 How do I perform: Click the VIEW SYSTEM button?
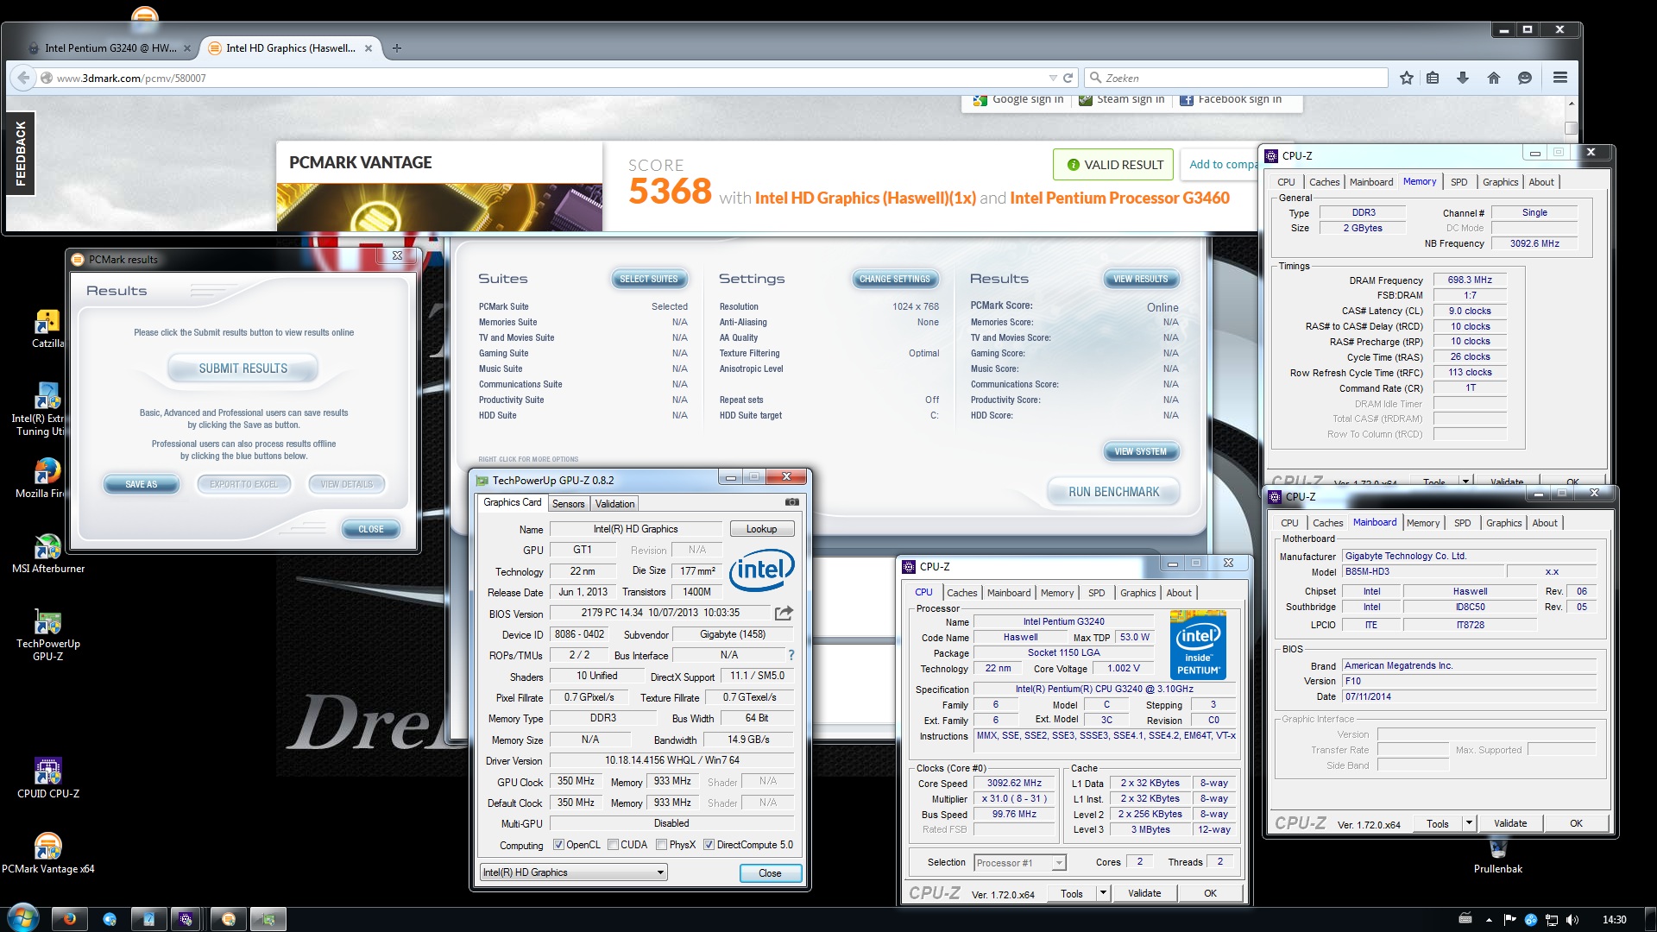(x=1140, y=451)
